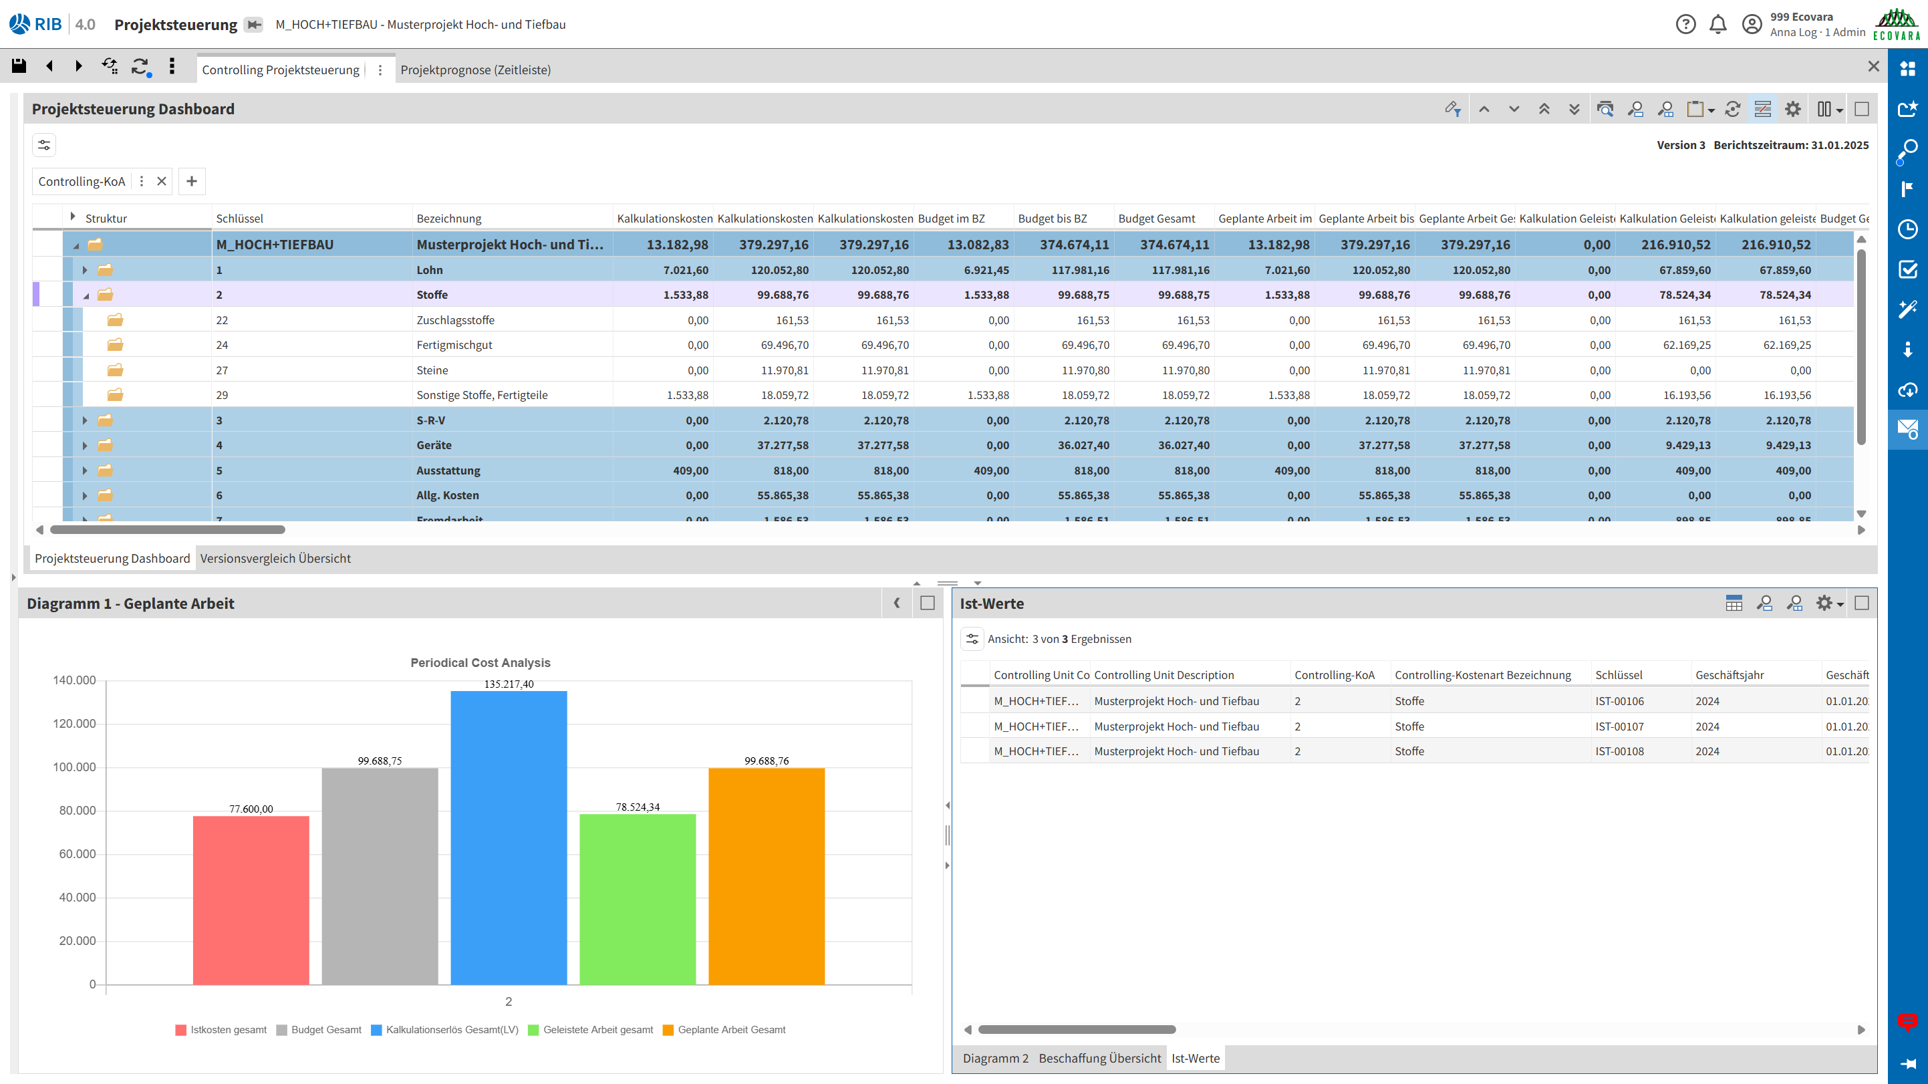
Task: Collapse the Stoffe tree row
Action: 86,295
